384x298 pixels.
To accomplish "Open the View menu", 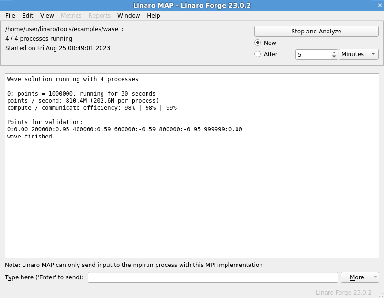I will (47, 16).
